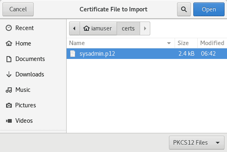227x152 pixels.
Task: Click the path bar right arrow
Action: [x=145, y=28]
